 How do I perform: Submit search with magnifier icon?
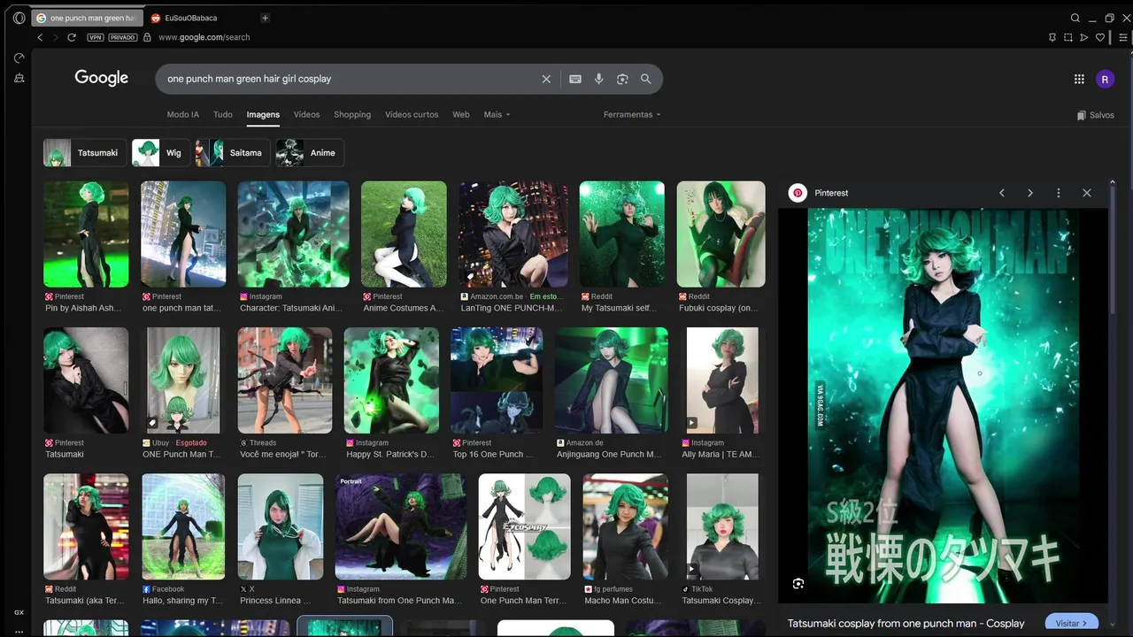(646, 79)
